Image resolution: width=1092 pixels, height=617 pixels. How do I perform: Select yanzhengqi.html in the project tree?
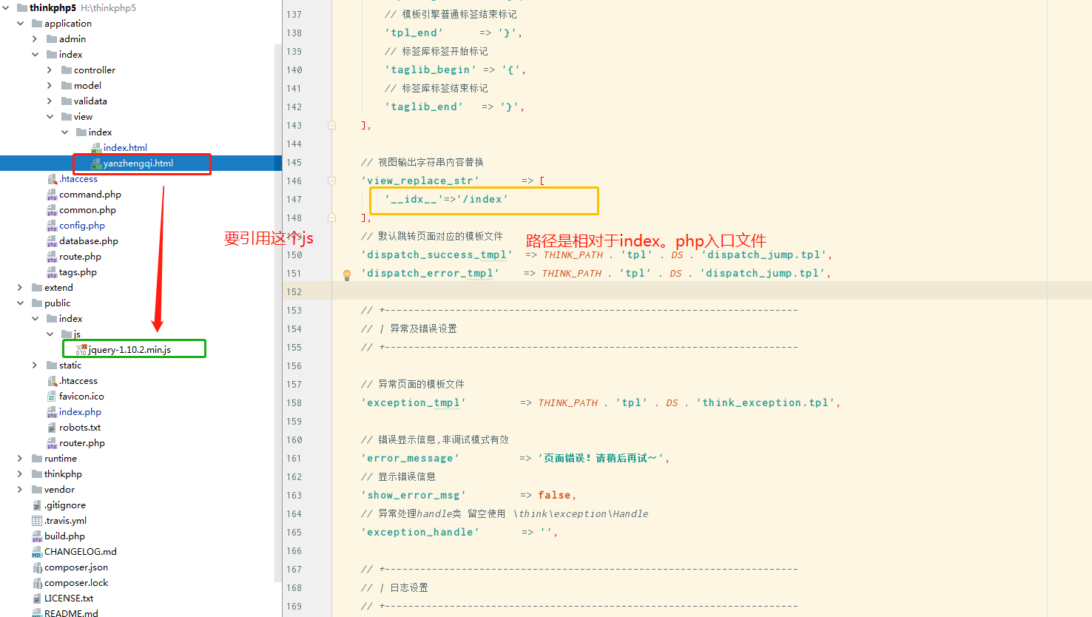(142, 162)
